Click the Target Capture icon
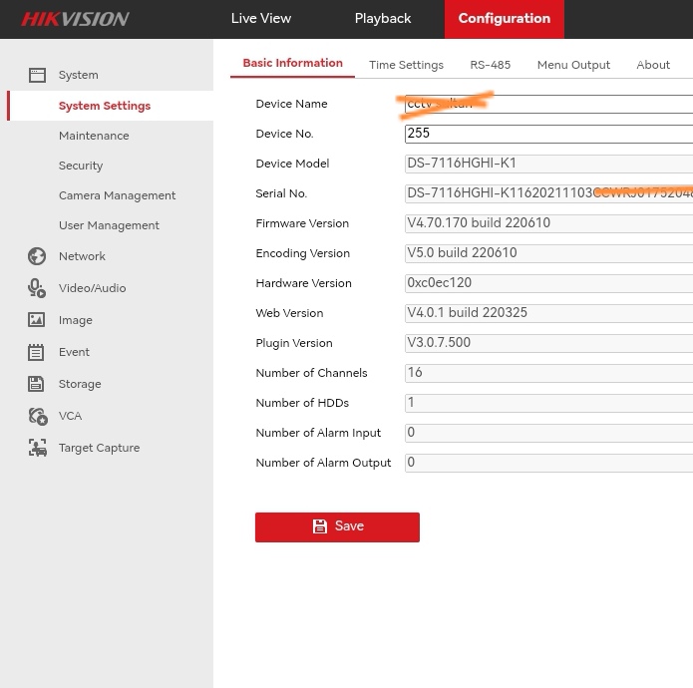The width and height of the screenshot is (693, 688). click(x=37, y=448)
